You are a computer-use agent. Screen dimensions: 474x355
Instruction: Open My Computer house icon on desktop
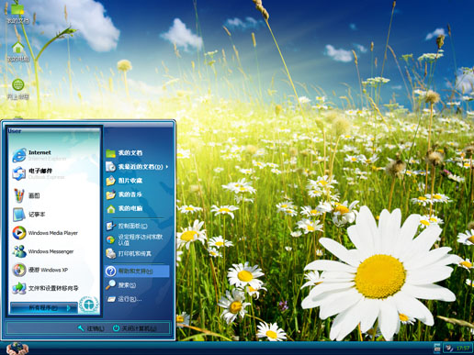[x=18, y=48]
